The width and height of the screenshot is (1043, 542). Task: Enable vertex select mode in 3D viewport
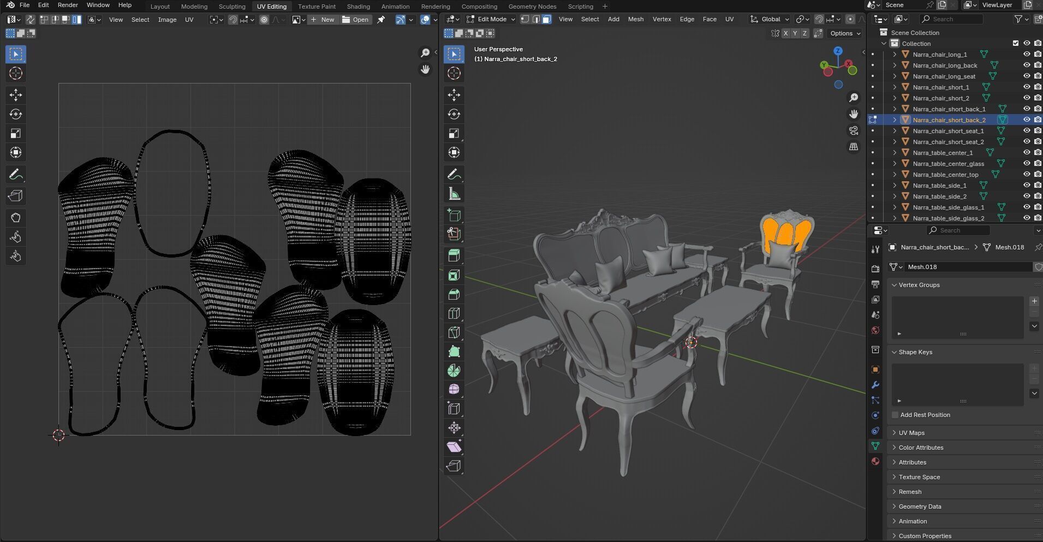click(x=525, y=19)
